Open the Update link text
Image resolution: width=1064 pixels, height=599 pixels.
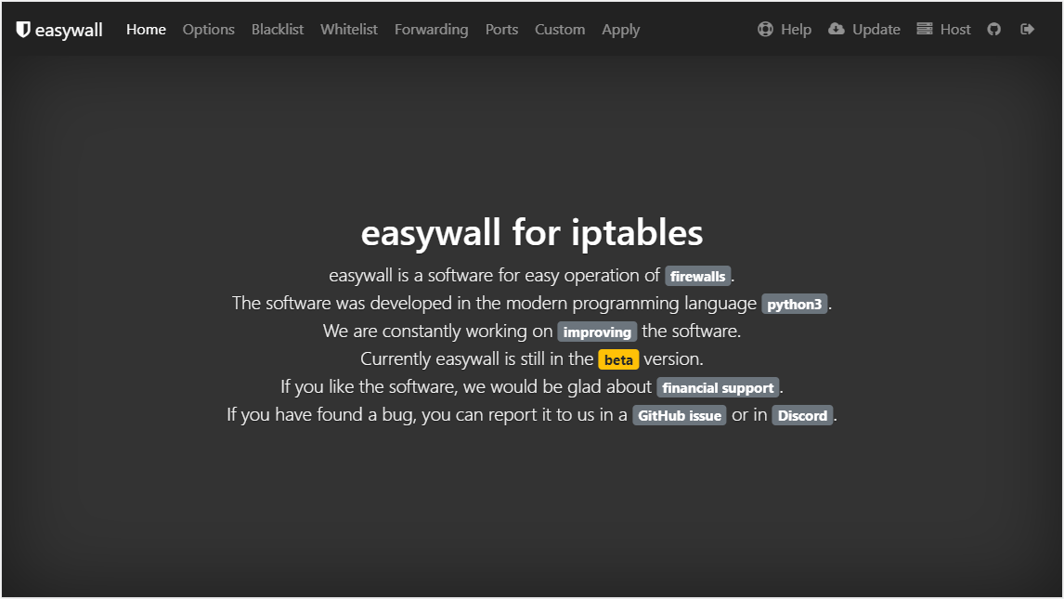pos(876,29)
